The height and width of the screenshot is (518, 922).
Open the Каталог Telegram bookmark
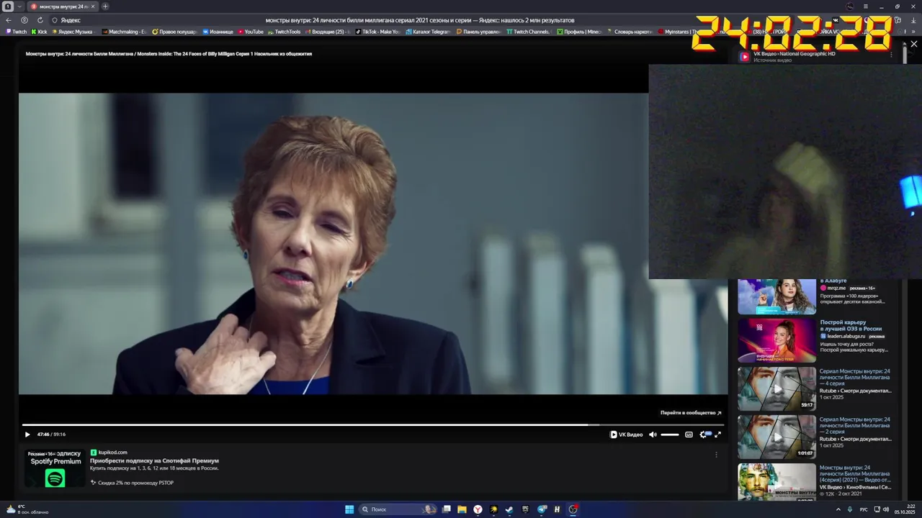click(427, 32)
